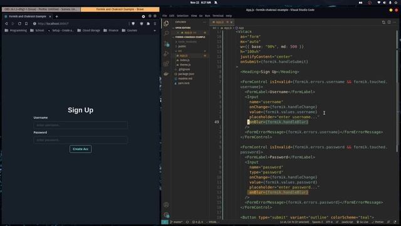This screenshot has height=226, width=401.
Task: Open Run menu in VS Code
Action: (x=207, y=16)
